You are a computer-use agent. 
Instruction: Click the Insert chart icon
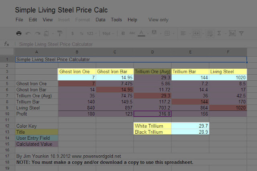(x=232, y=33)
